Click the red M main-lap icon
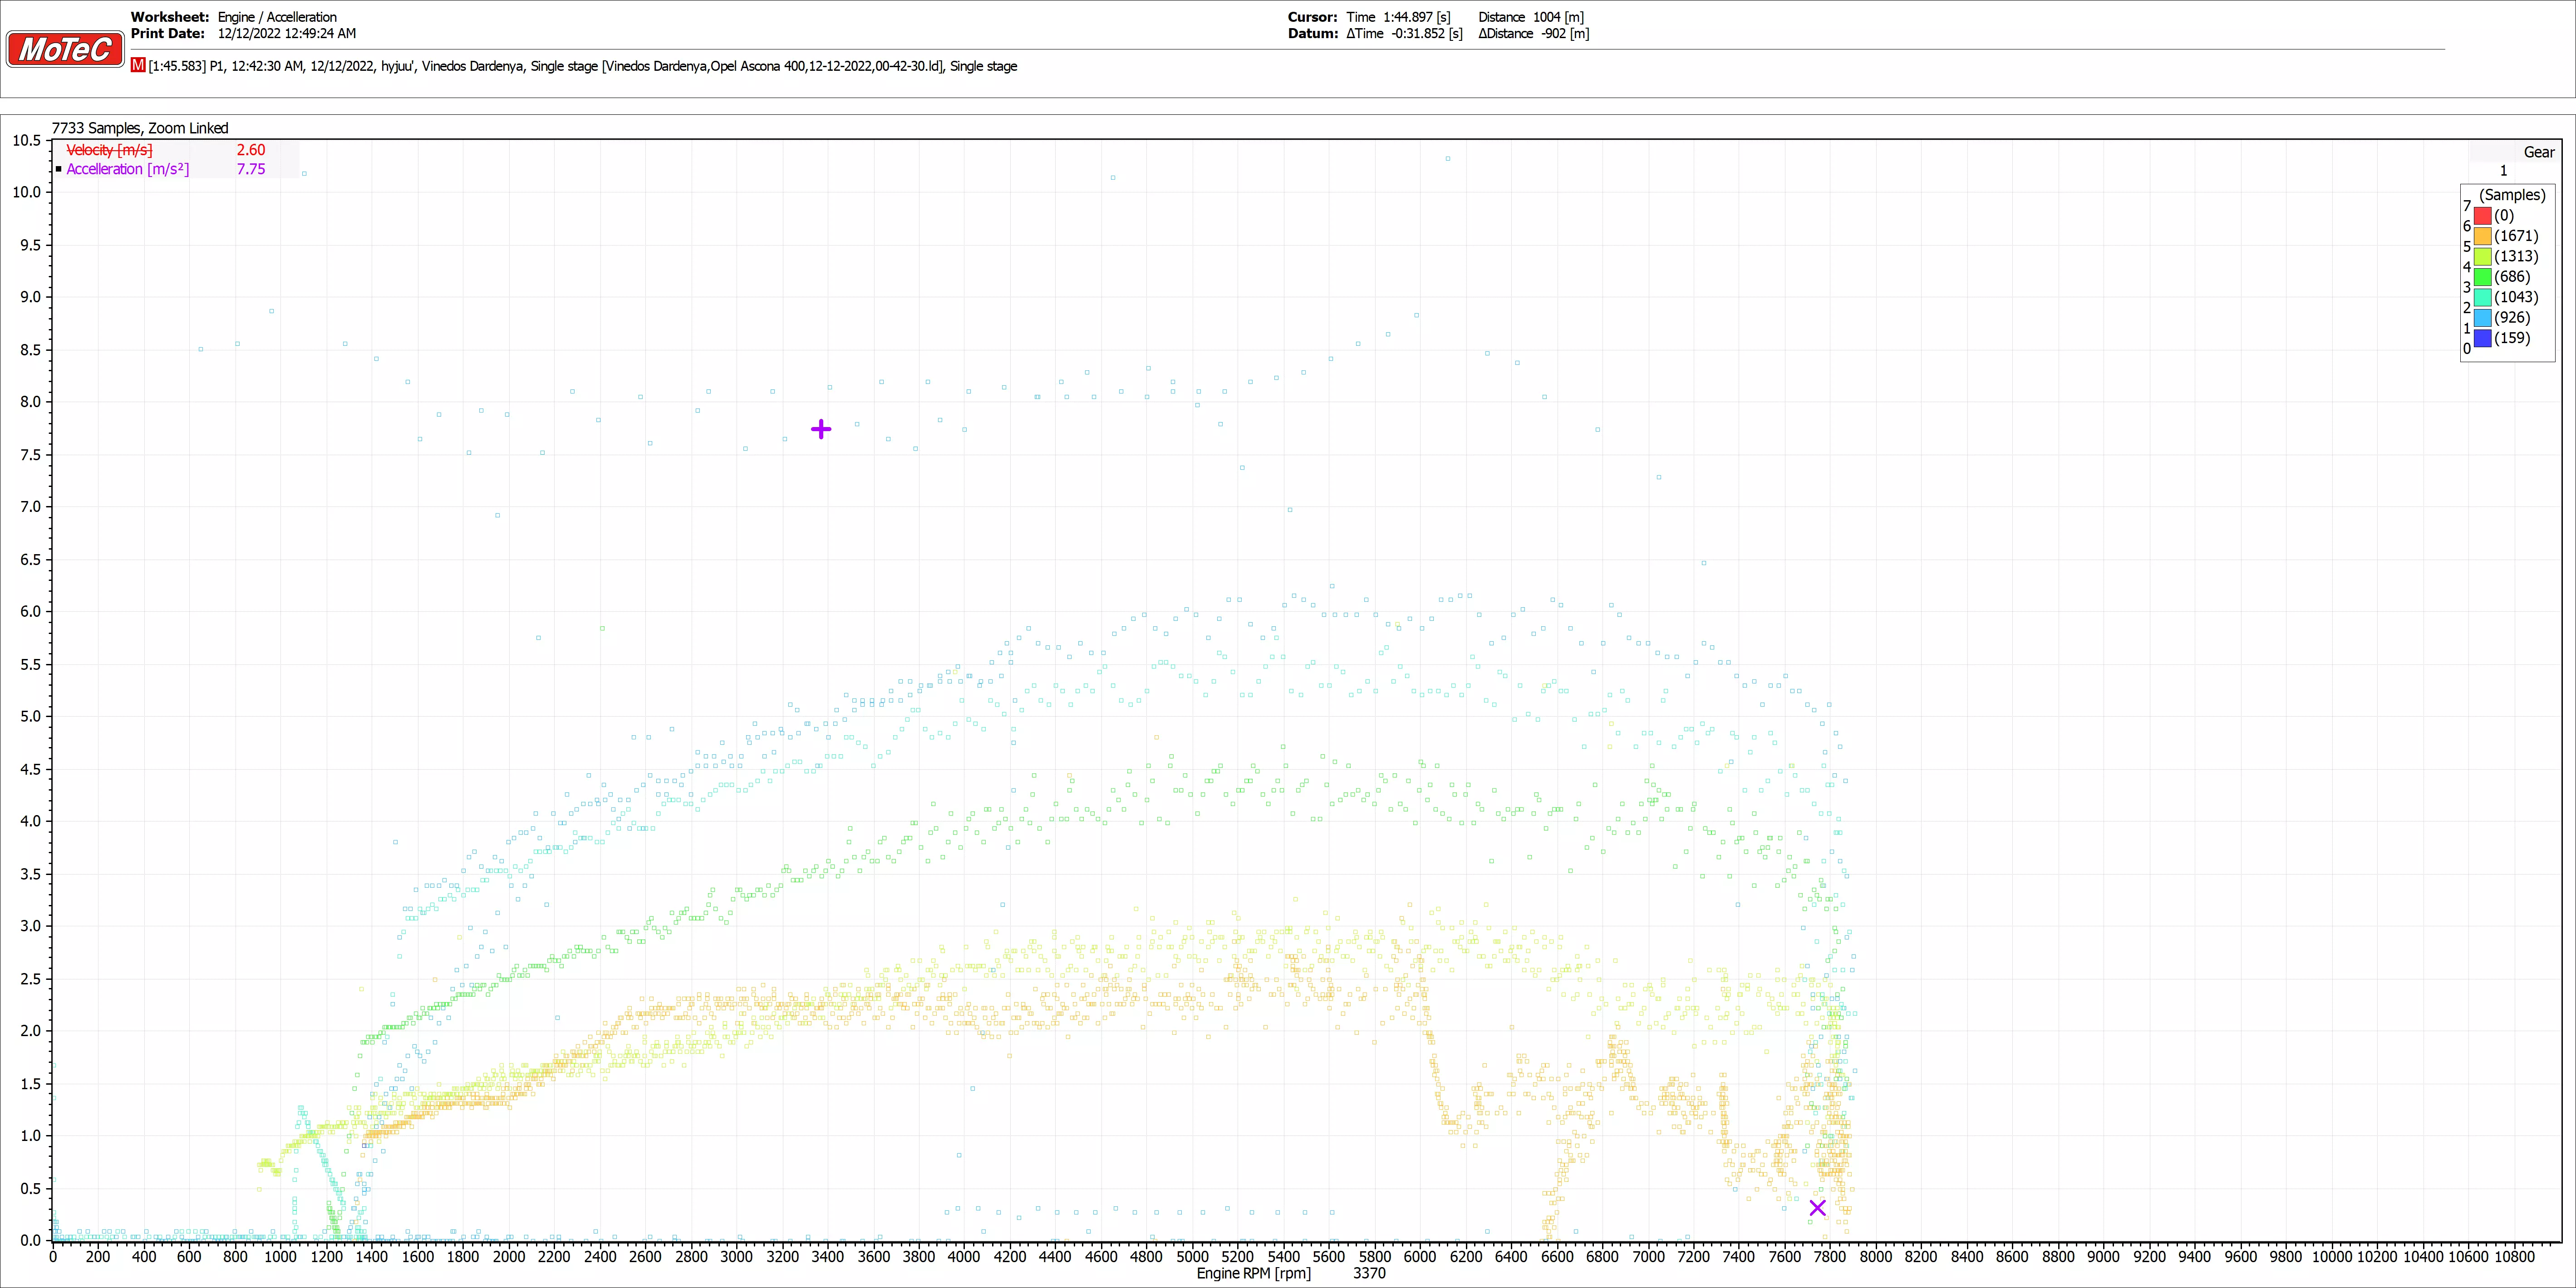The width and height of the screenshot is (2576, 1288). point(138,65)
